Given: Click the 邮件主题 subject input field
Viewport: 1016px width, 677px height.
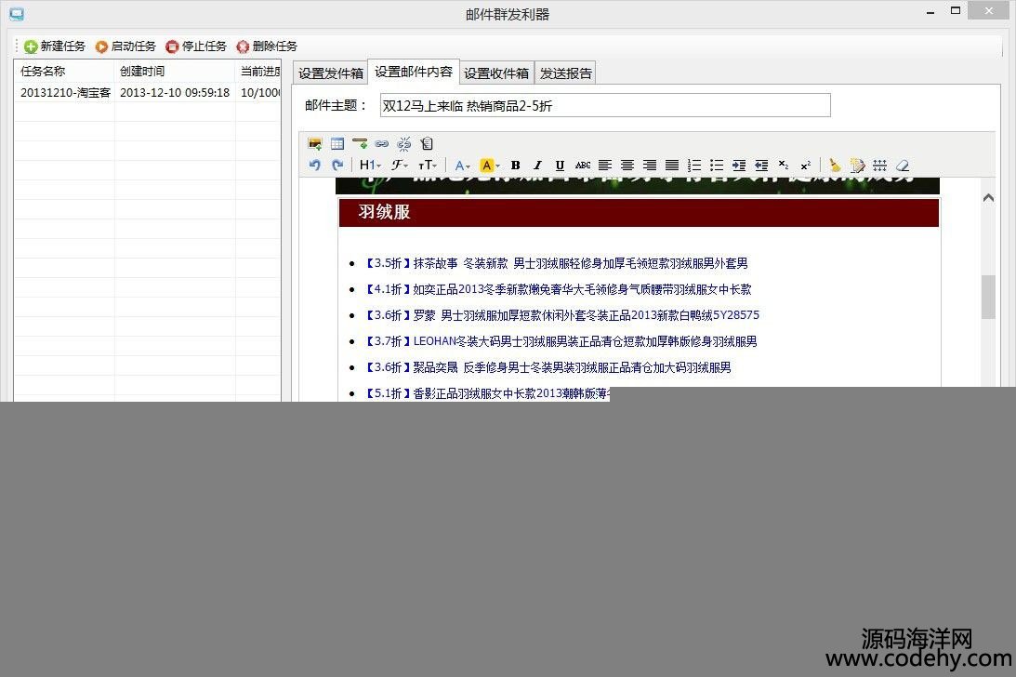Looking at the screenshot, I should tap(604, 106).
